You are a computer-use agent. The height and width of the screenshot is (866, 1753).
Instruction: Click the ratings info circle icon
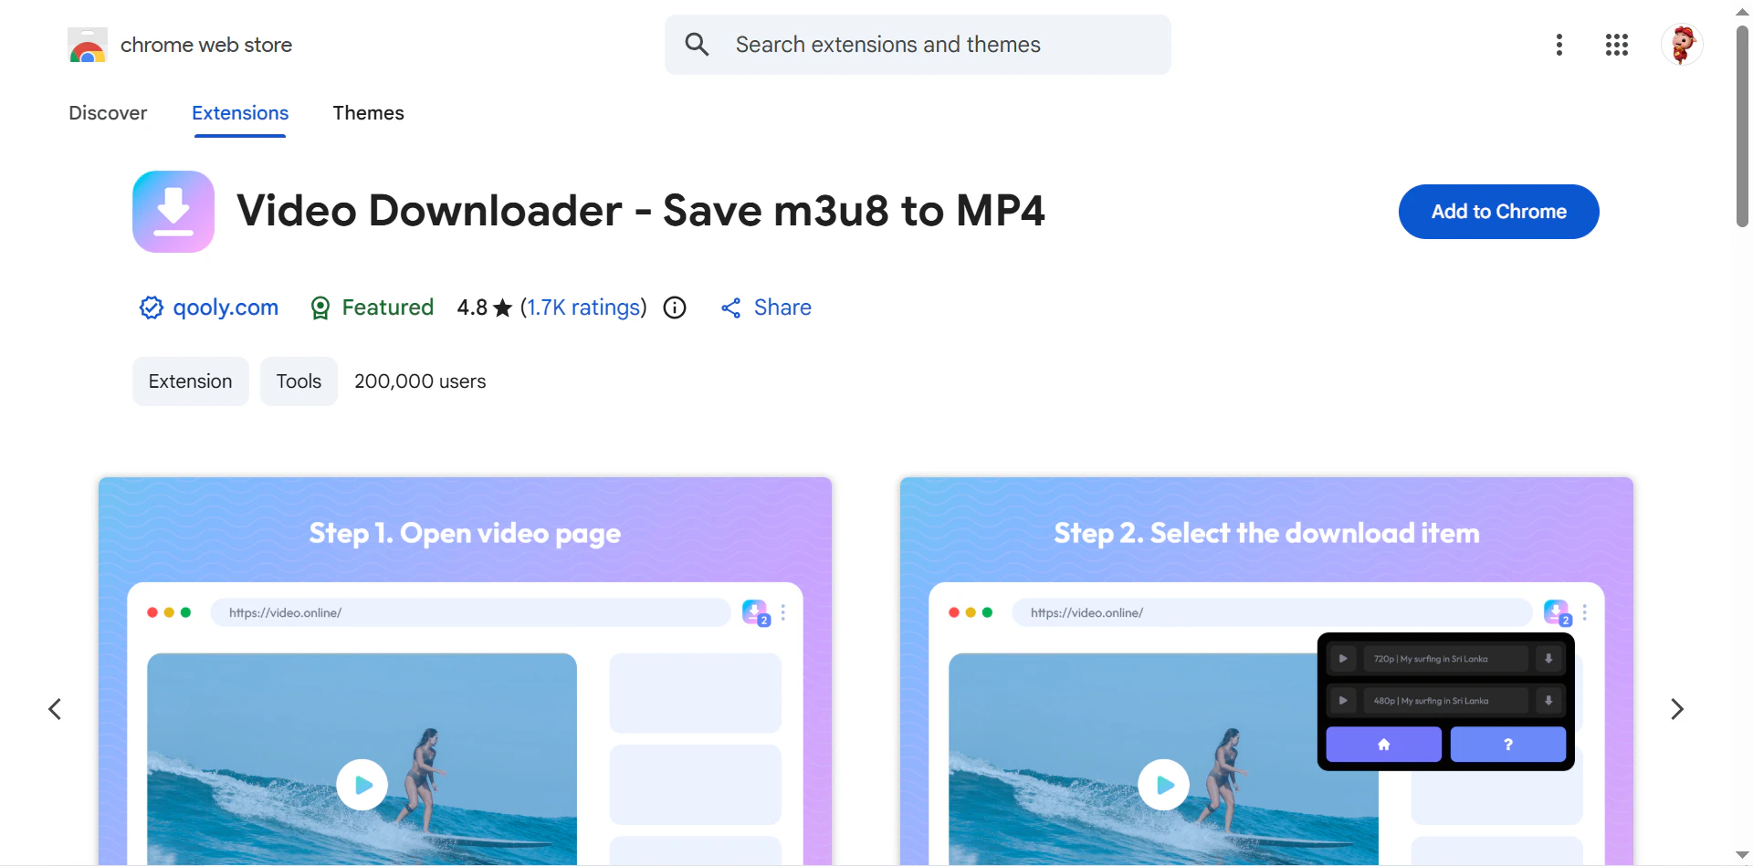coord(675,308)
